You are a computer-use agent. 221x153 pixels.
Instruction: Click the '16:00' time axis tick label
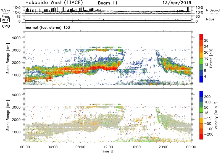136,147
